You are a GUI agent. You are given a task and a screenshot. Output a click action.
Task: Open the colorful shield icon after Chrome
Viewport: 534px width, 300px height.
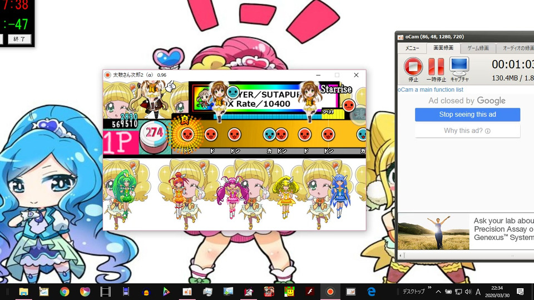(x=85, y=292)
